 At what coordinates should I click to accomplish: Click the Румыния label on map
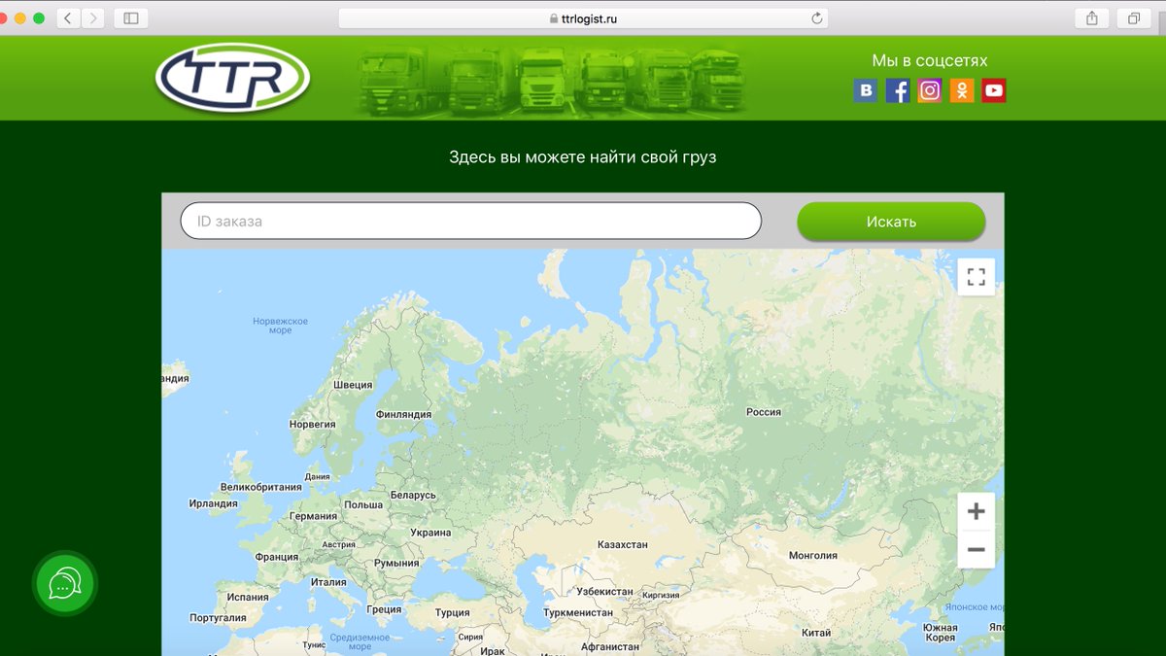pyautogui.click(x=396, y=564)
